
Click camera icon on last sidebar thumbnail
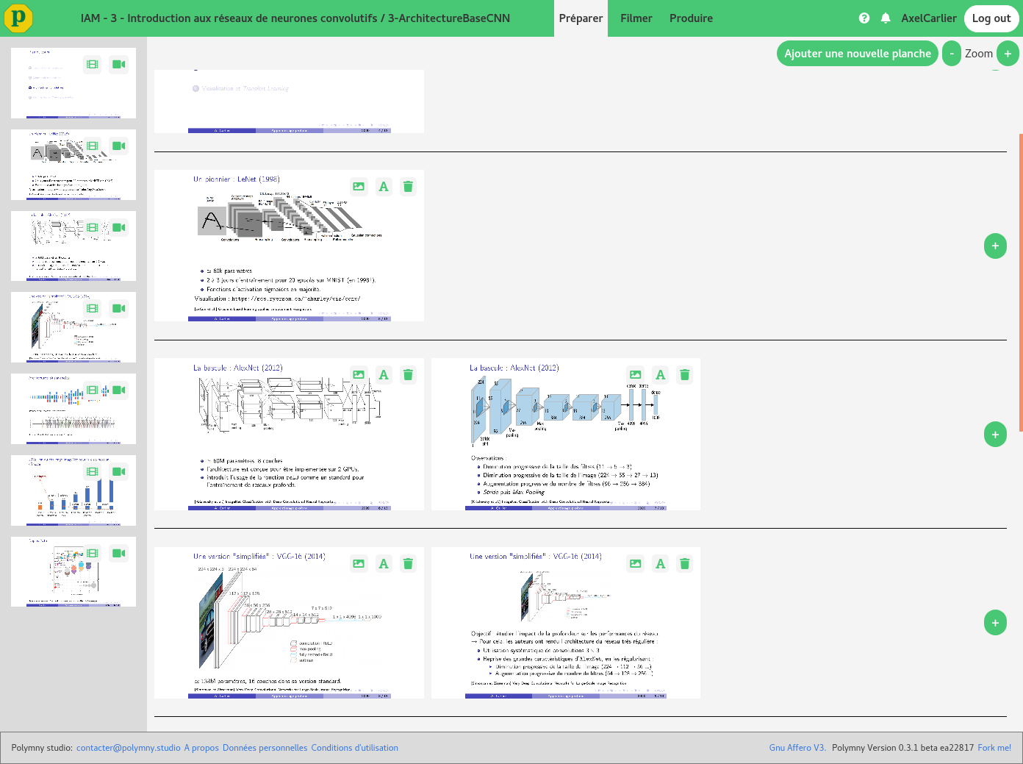pyautogui.click(x=118, y=554)
